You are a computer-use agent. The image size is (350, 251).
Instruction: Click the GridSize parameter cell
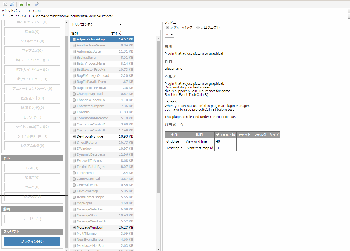coord(174,141)
